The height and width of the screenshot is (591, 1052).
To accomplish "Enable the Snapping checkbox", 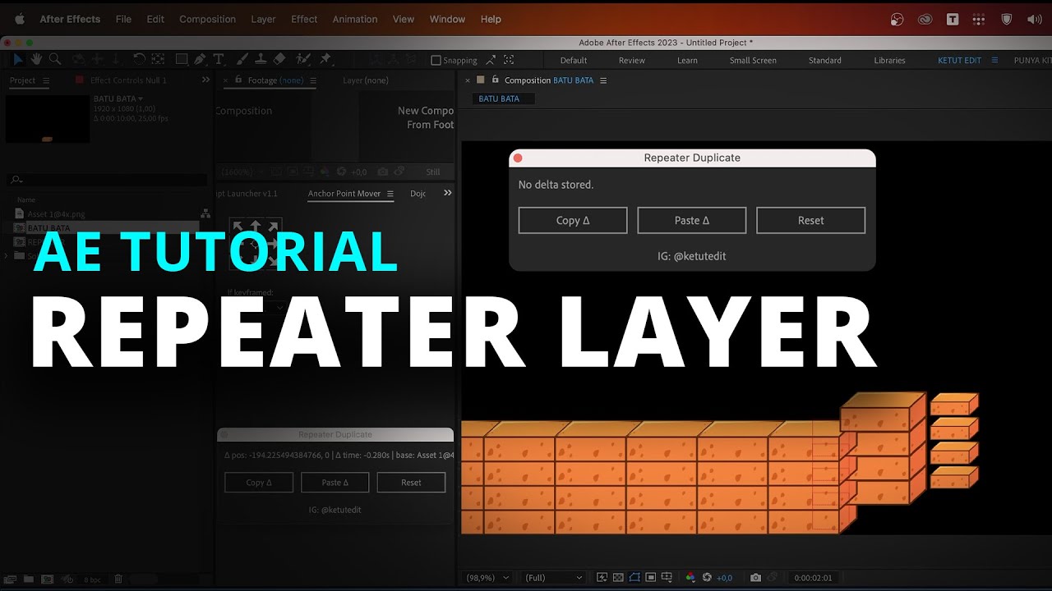I will point(436,60).
